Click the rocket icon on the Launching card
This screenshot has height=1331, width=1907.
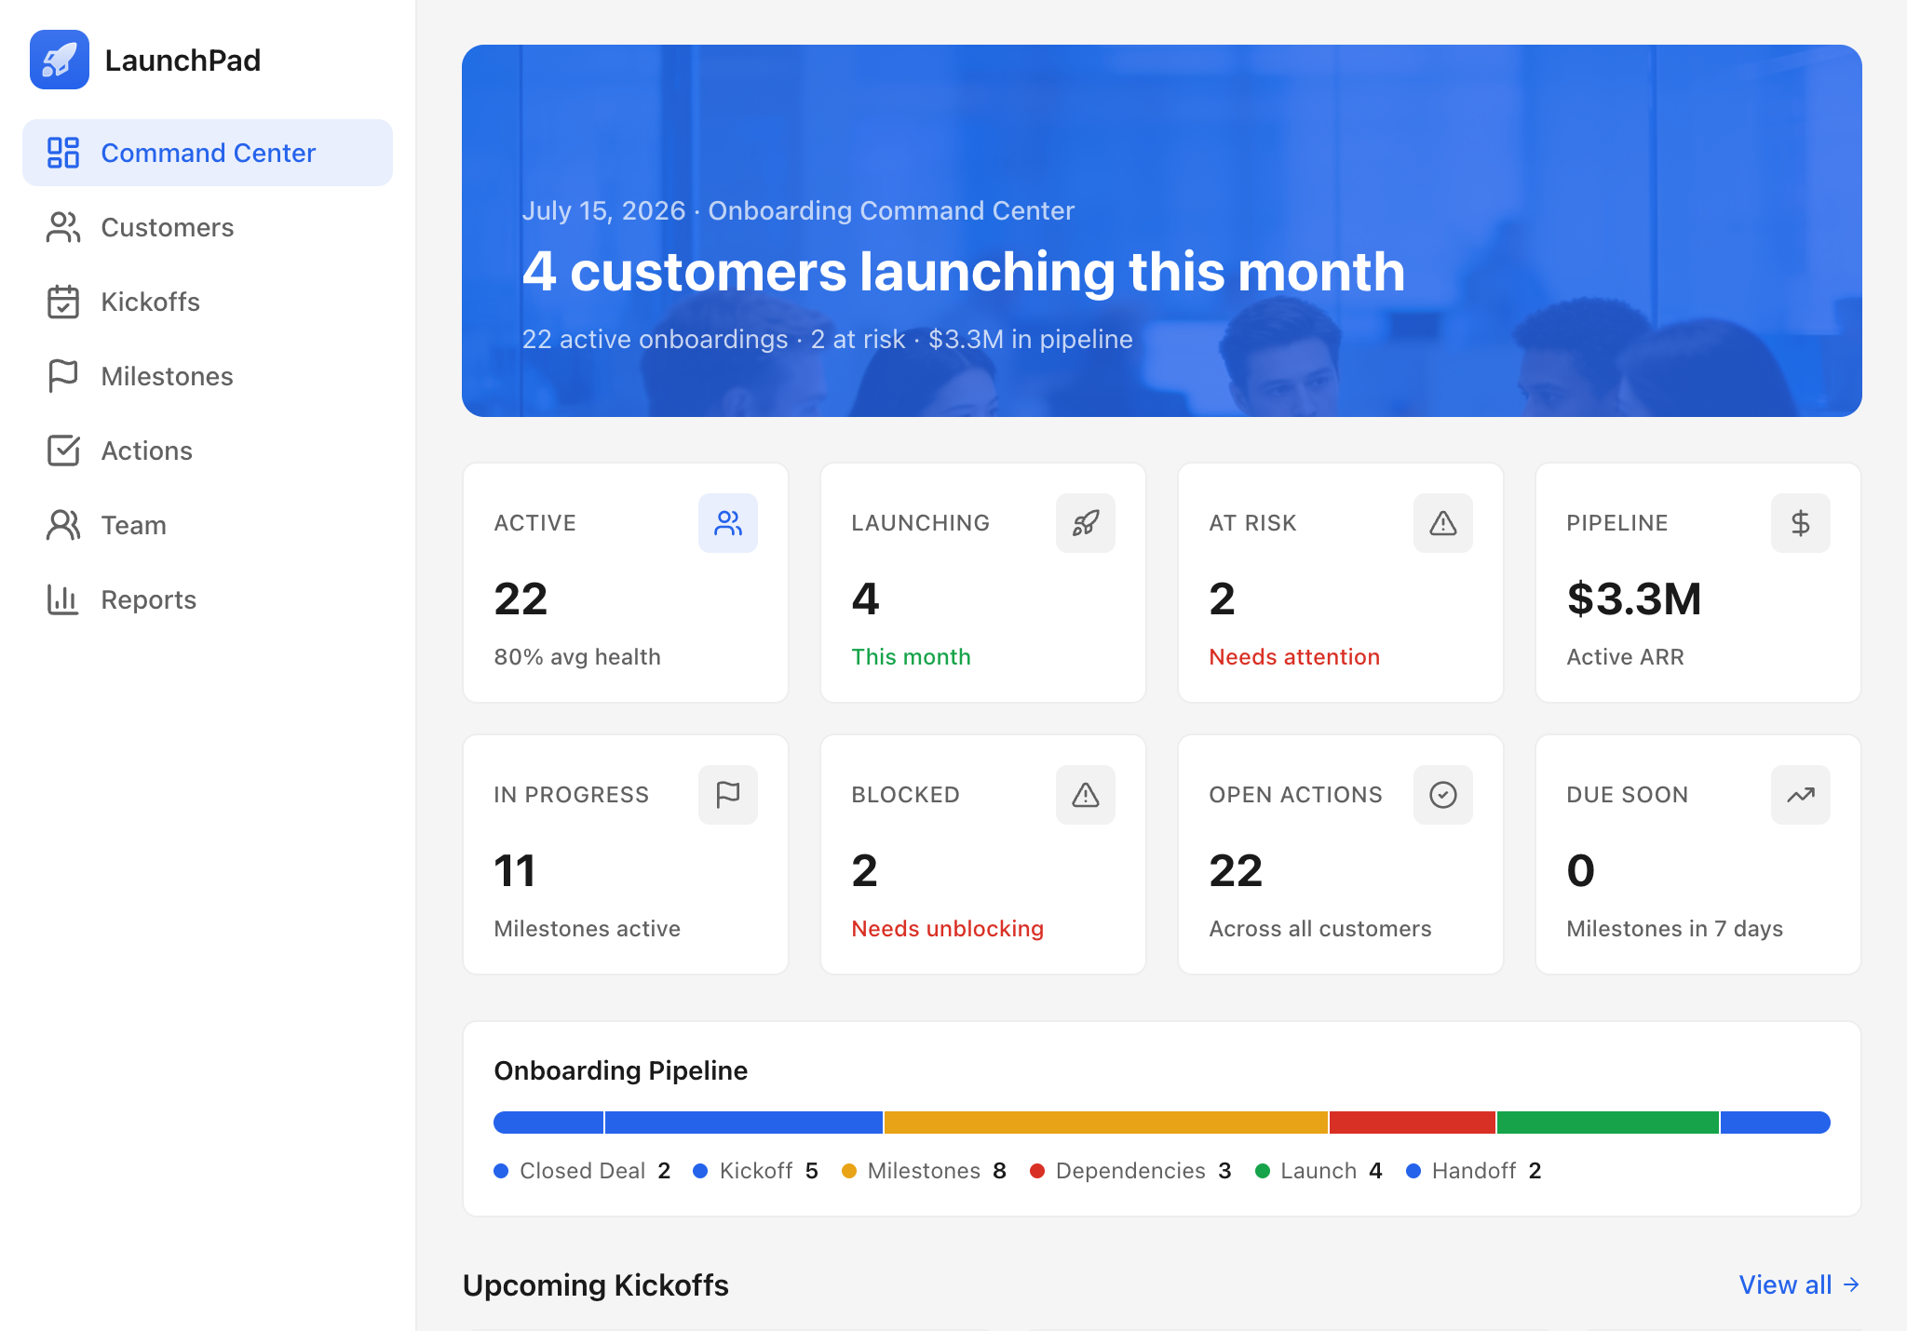1086,523
